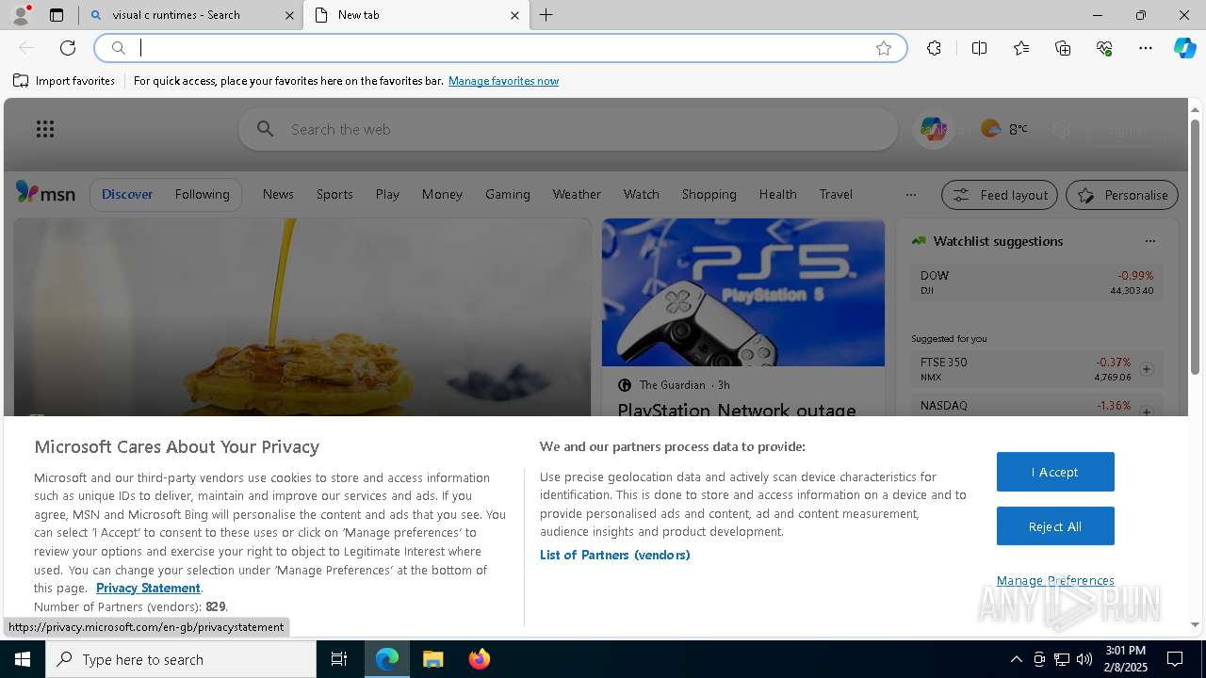
Task: Open the MSN apps grid launcher
Action: point(45,129)
